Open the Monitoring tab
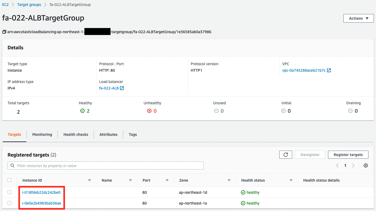The height and width of the screenshot is (211, 376). (42, 134)
